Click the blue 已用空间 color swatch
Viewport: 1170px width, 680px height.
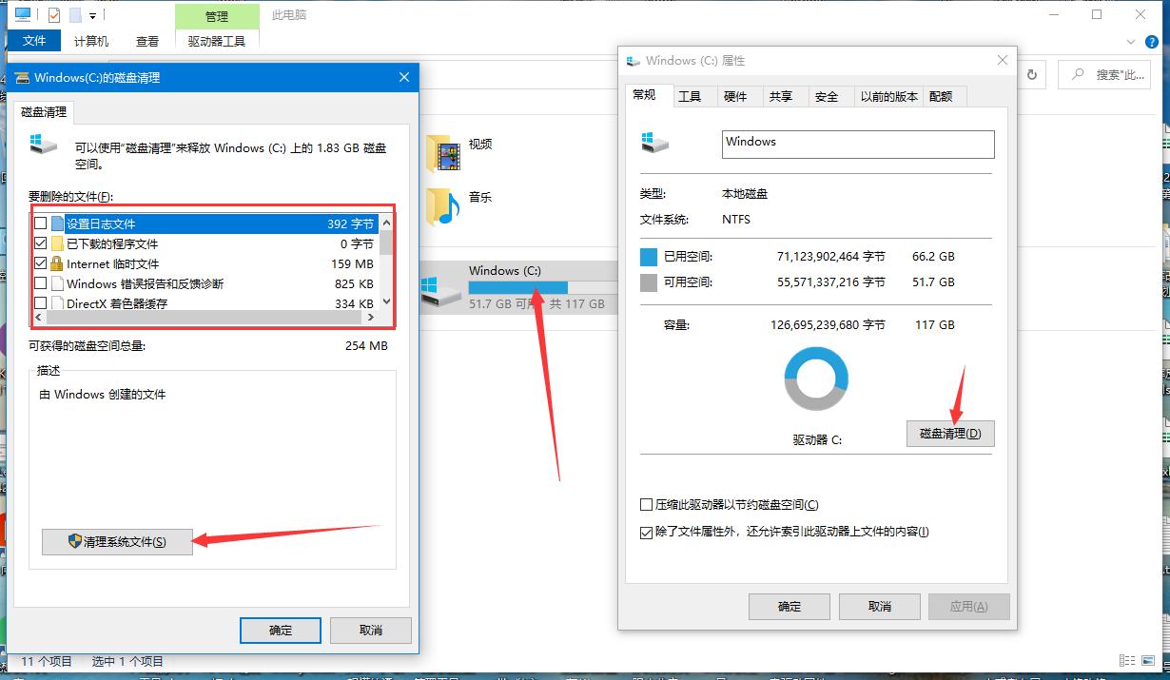click(650, 256)
